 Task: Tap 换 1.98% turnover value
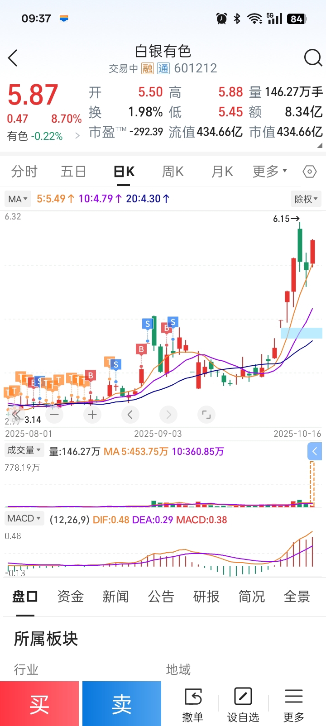[126, 112]
